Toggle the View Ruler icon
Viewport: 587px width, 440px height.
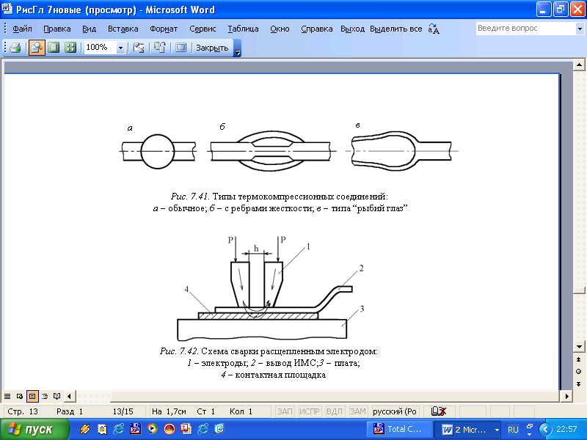[139, 48]
